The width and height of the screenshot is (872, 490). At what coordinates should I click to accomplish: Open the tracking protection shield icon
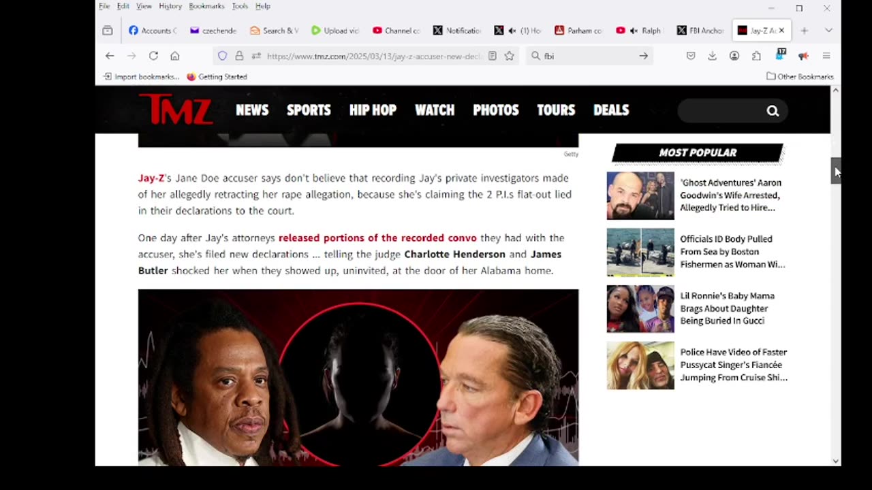tap(222, 56)
